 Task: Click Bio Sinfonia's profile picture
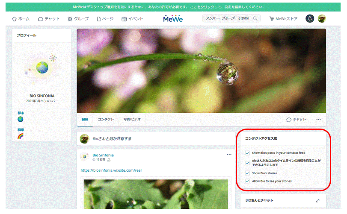tap(42, 67)
